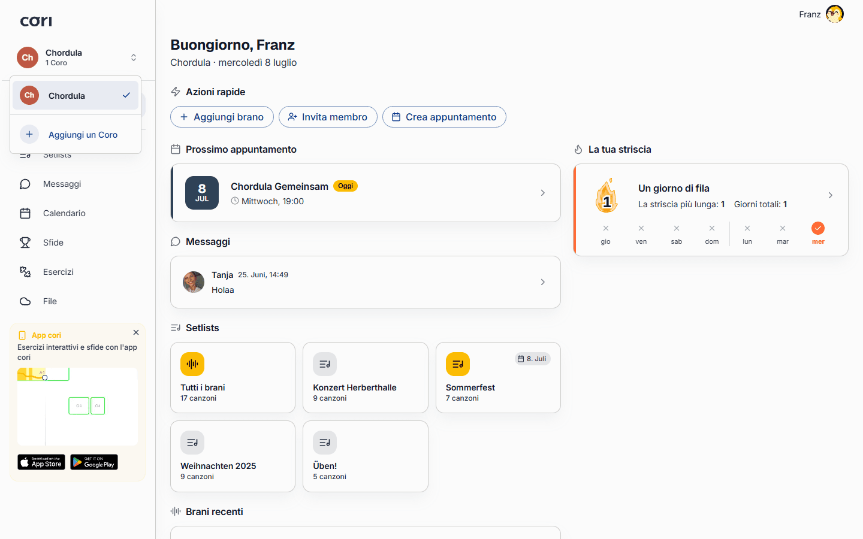Click the Franz username label
Viewport: 863px width, 539px height.
click(810, 14)
